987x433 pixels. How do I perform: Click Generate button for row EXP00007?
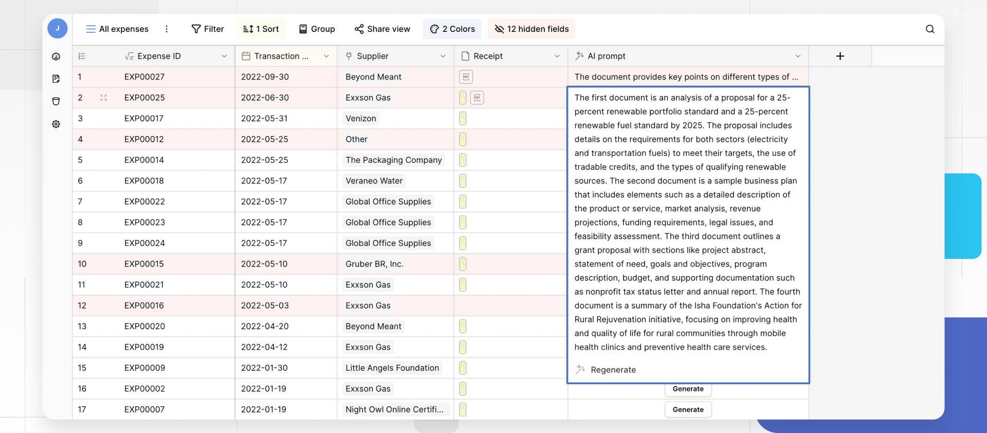tap(688, 409)
